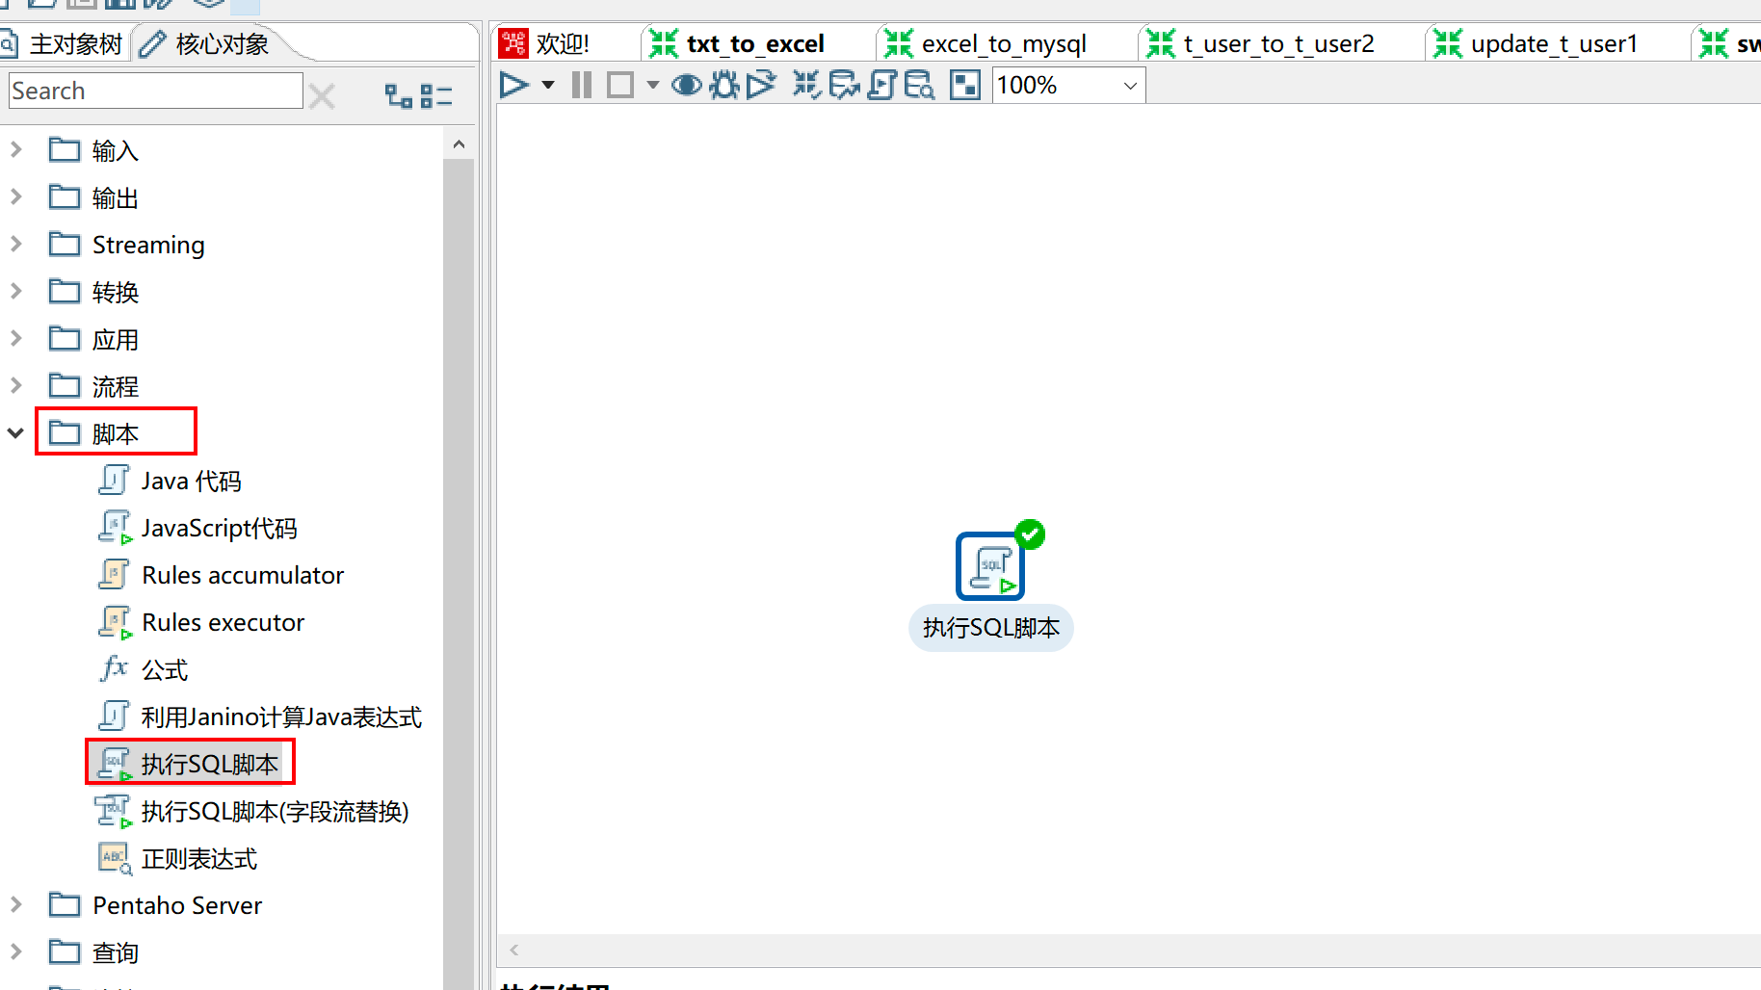Screen dimensions: 1761x990
Task: Stop the running transformation
Action: pos(620,86)
